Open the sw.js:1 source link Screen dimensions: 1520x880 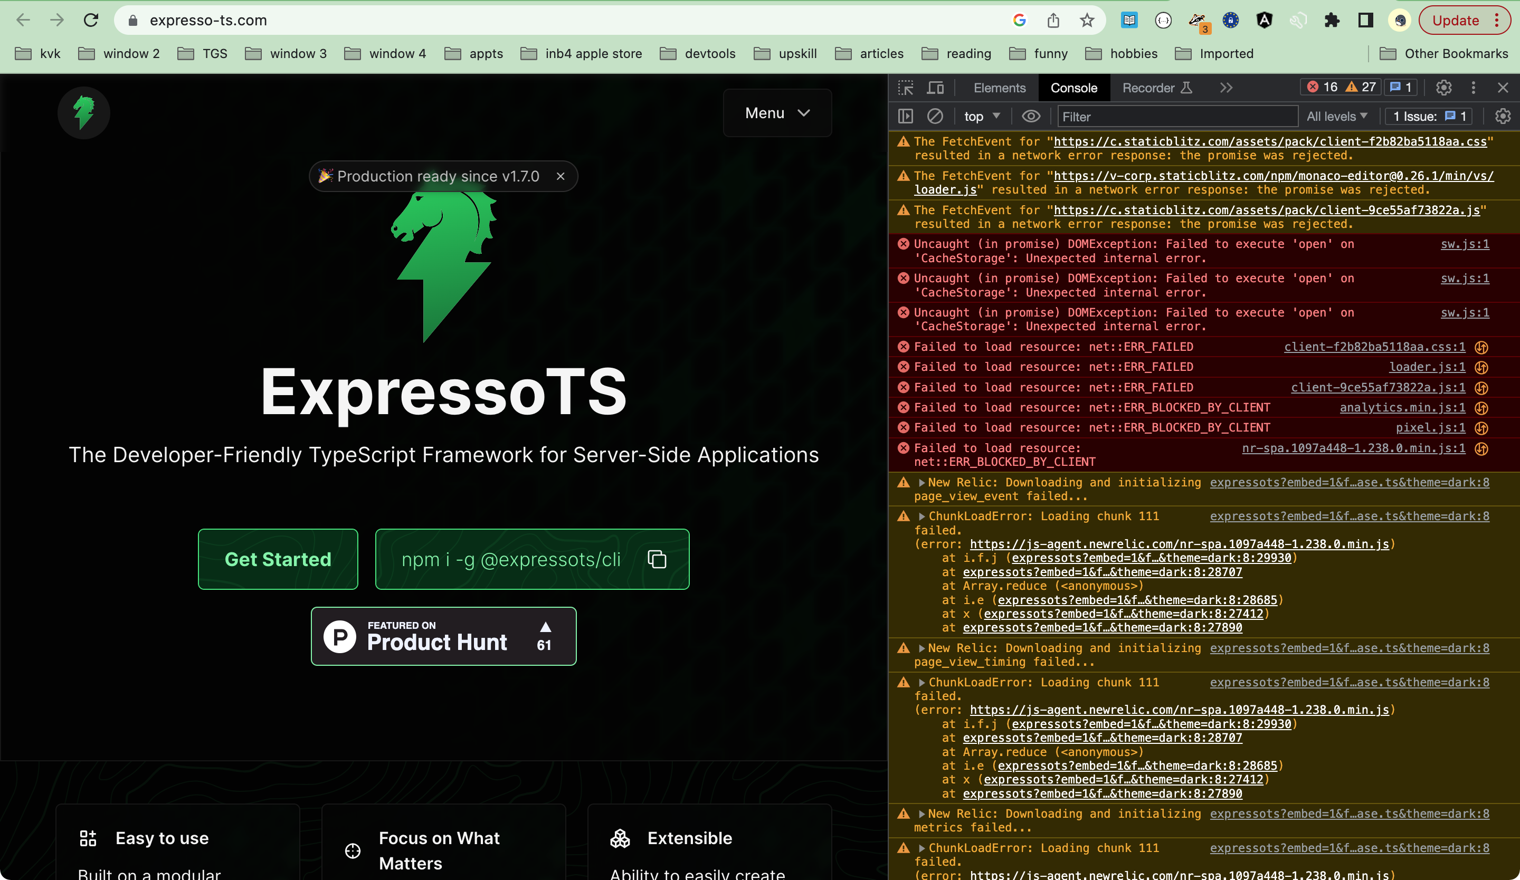point(1466,244)
